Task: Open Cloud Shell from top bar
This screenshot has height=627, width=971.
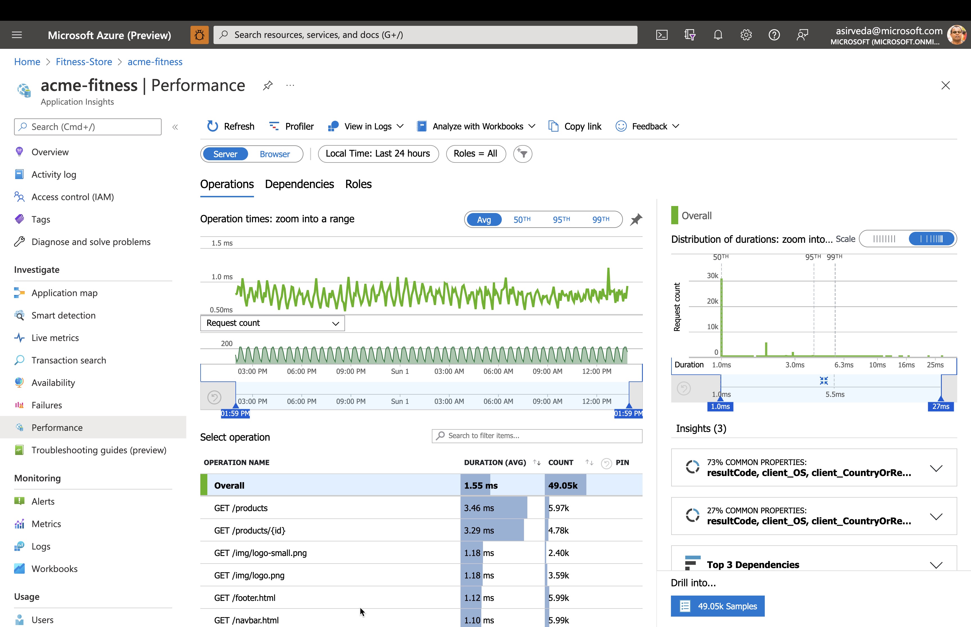Action: (x=662, y=35)
